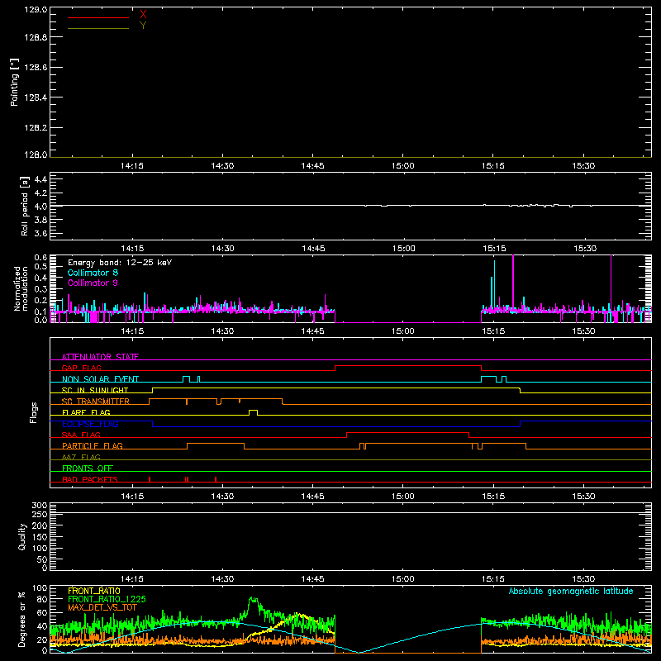Select the 'Energy band: 12-25 keV' annotation

click(120, 263)
